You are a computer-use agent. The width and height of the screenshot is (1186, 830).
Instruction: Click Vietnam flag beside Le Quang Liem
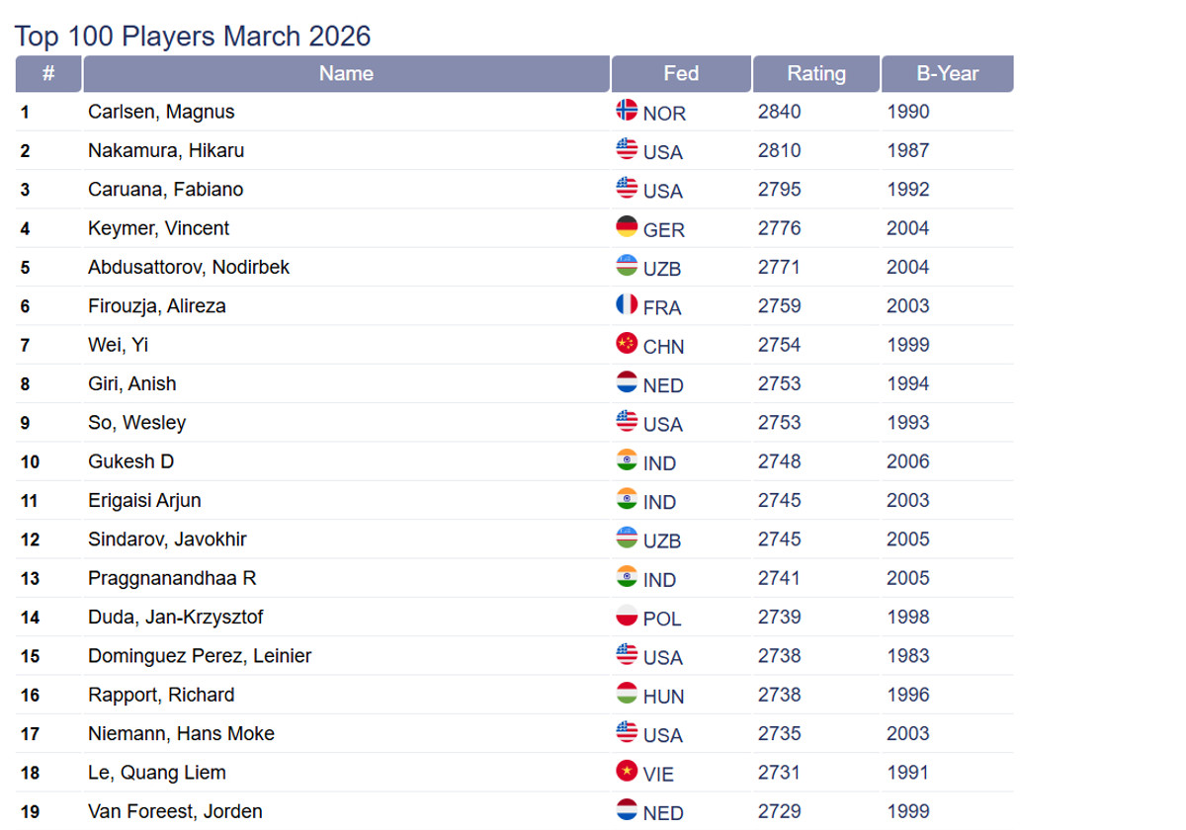point(627,772)
